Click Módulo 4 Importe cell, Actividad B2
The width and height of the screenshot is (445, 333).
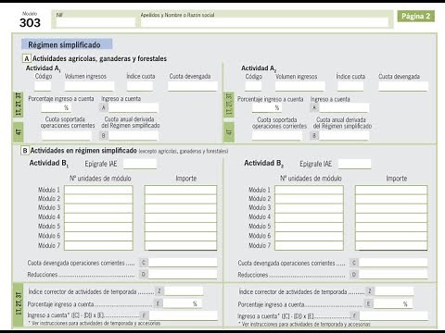tap(391, 217)
